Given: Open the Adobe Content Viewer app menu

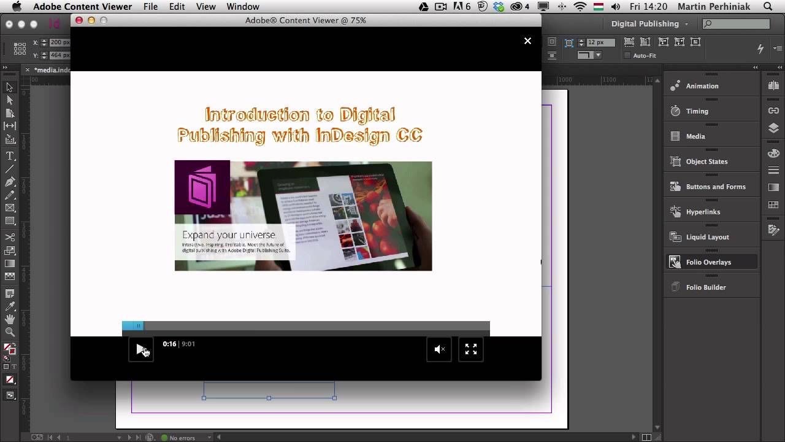Looking at the screenshot, I should (x=82, y=7).
